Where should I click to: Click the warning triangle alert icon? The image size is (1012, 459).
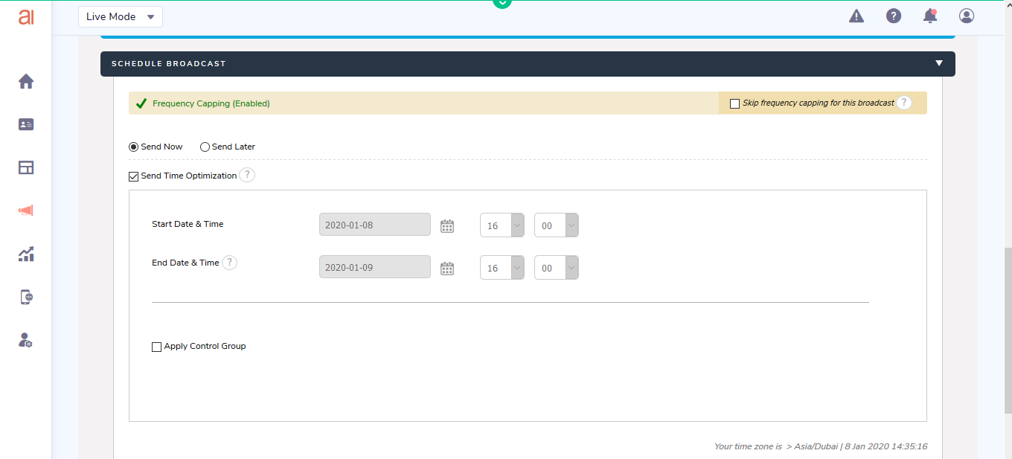856,16
